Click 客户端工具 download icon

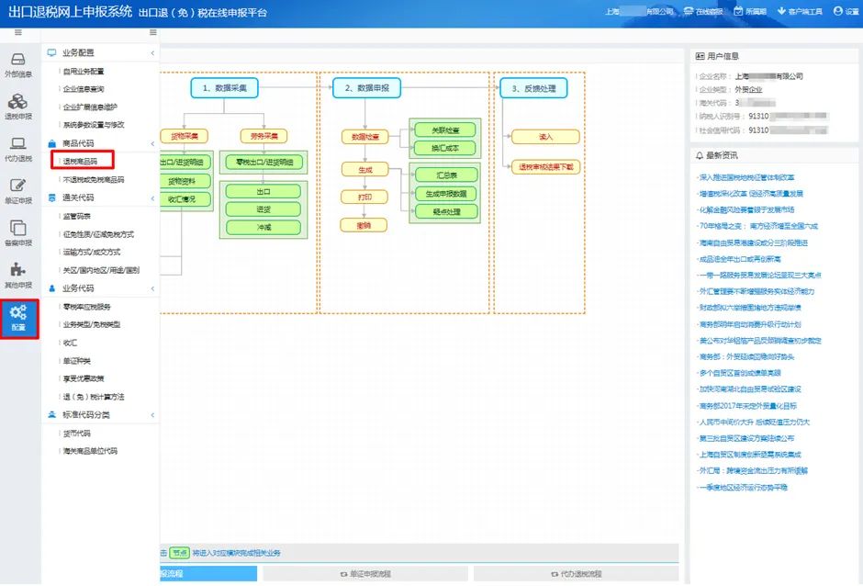pyautogui.click(x=781, y=11)
